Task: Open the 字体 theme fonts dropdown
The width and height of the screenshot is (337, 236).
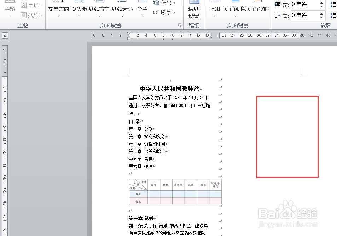Action: 32,5
